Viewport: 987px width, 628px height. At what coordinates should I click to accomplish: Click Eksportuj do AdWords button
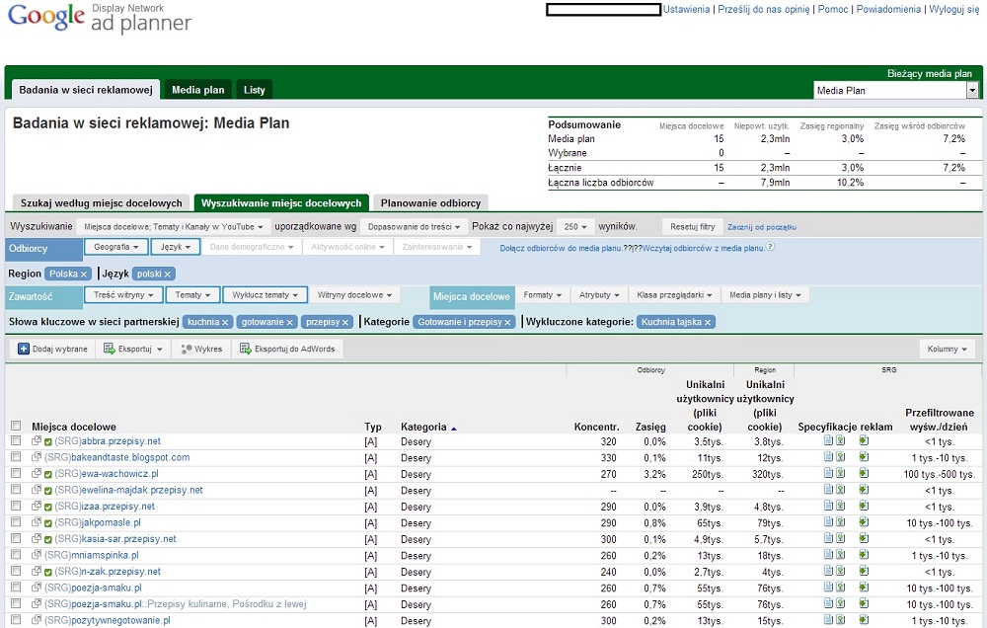point(287,349)
